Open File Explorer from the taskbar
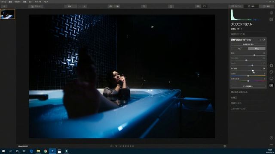This screenshot has height=154, width=275. pos(38,151)
